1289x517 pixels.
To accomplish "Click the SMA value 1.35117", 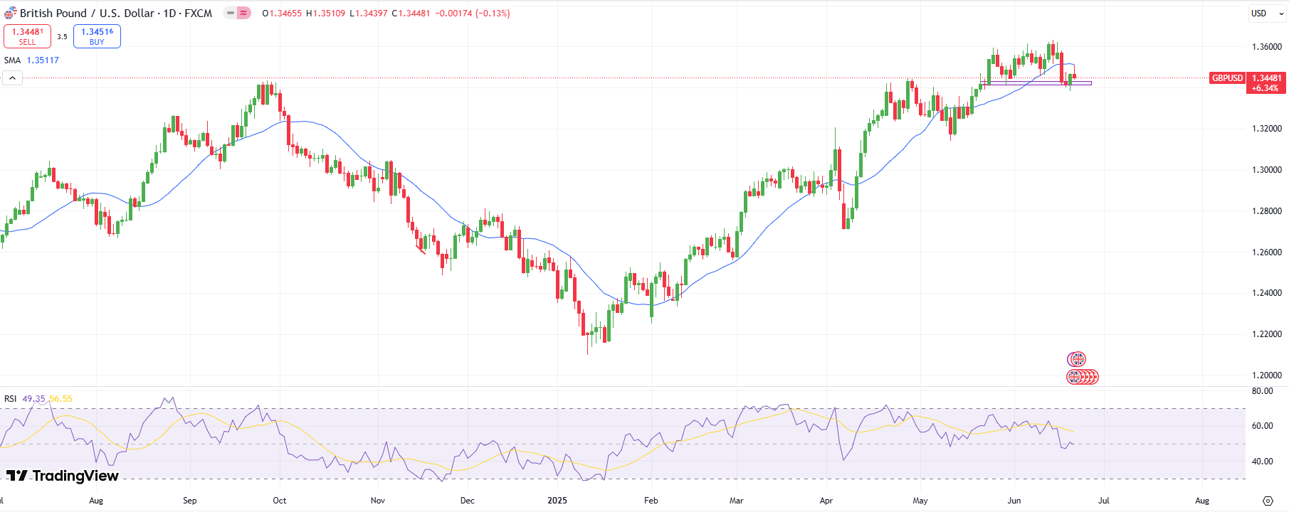I will click(x=43, y=60).
